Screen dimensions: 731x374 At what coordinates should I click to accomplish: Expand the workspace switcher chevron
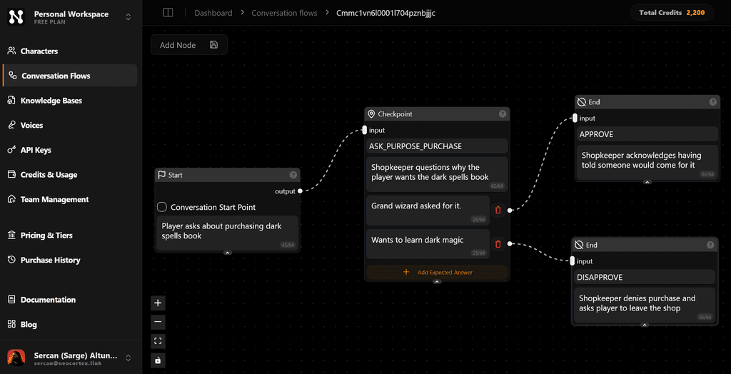[128, 17]
